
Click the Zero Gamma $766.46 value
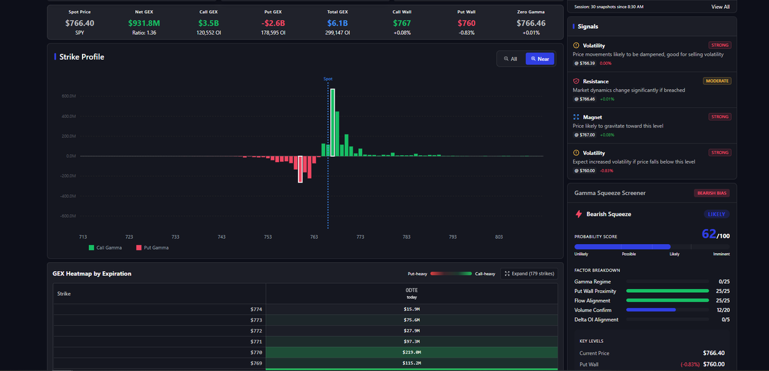tap(532, 23)
